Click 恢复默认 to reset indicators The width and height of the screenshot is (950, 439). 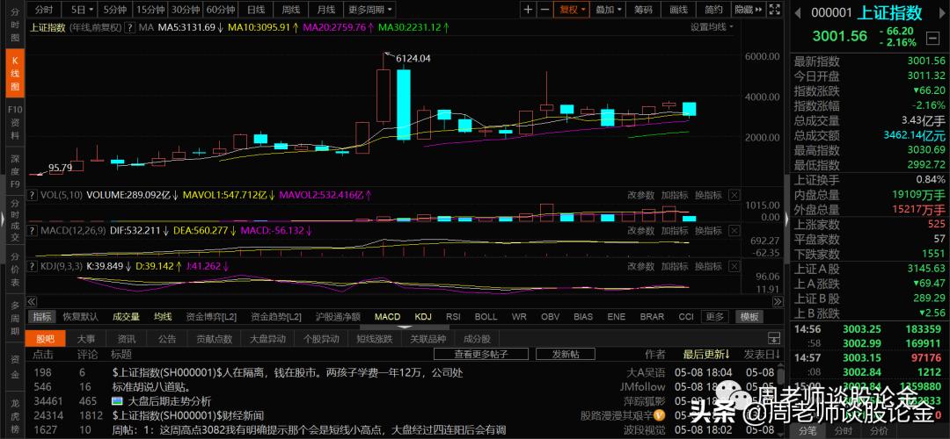click(81, 316)
